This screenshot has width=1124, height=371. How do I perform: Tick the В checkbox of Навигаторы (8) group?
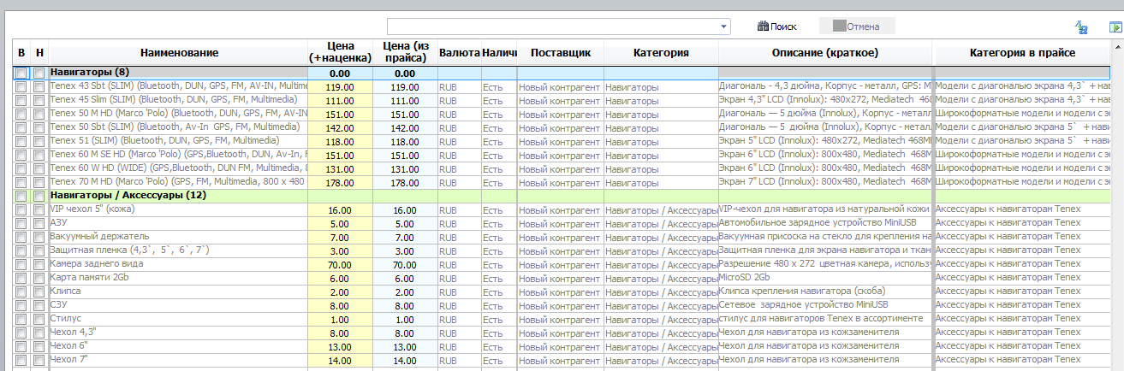(x=21, y=74)
